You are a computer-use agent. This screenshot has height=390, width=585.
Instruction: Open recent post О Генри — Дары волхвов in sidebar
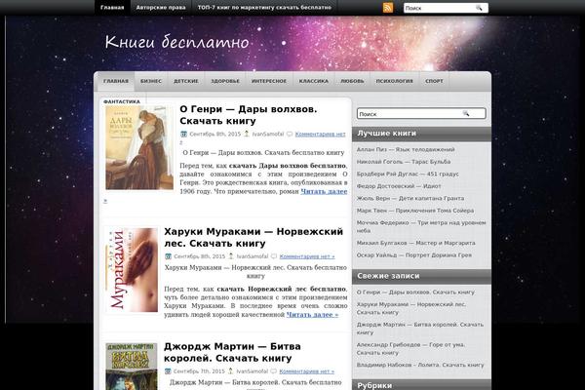click(415, 292)
